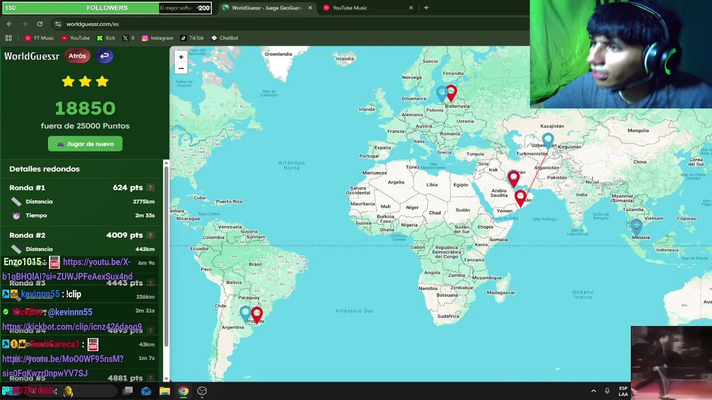Image resolution: width=712 pixels, height=400 pixels.
Task: Show hidden system tray icons
Action: (594, 391)
